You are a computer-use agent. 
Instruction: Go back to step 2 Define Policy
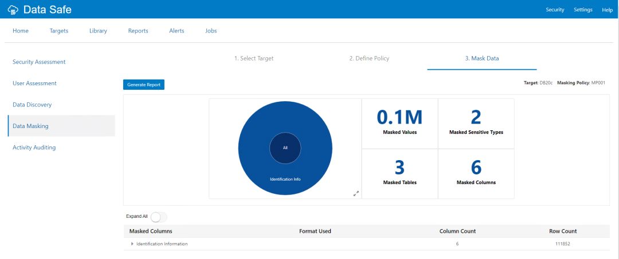click(x=369, y=58)
